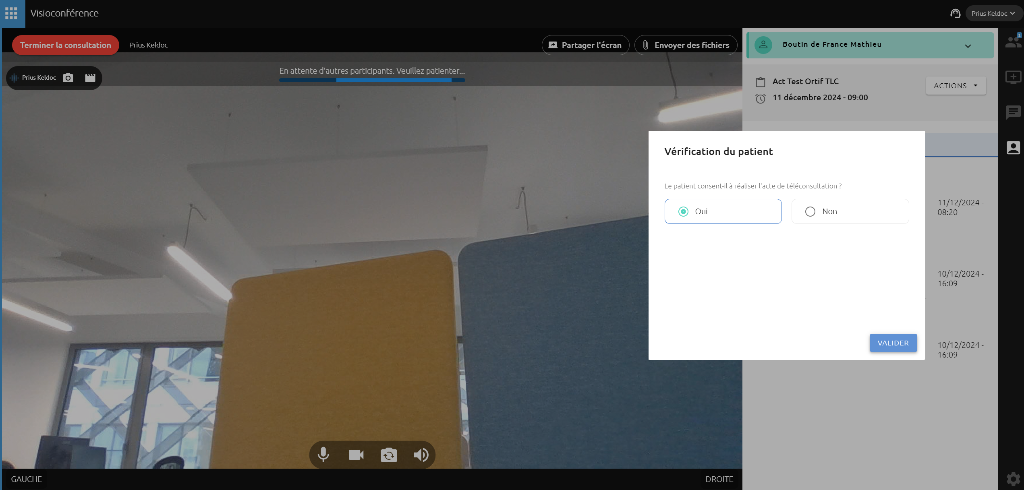Start recording with the clapperboard icon
Image resolution: width=1024 pixels, height=490 pixels.
90,78
